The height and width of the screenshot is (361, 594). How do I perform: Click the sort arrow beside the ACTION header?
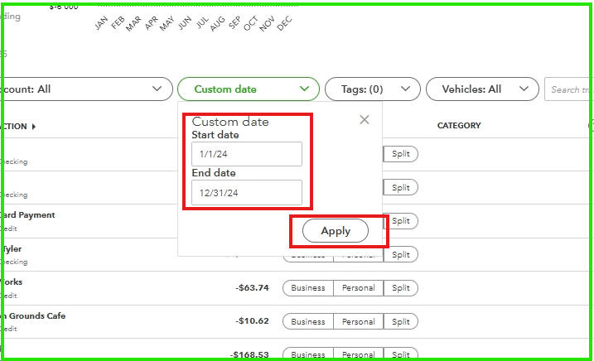tap(34, 127)
